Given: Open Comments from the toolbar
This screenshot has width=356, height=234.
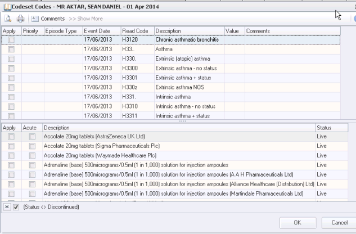Looking at the screenshot, I should (x=48, y=19).
